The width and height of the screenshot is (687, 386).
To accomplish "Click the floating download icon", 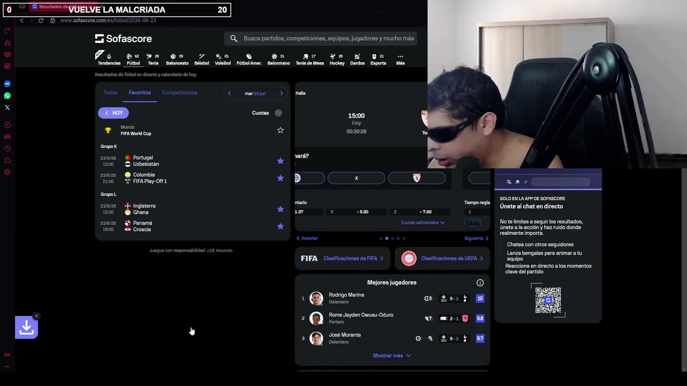I will click(x=26, y=328).
